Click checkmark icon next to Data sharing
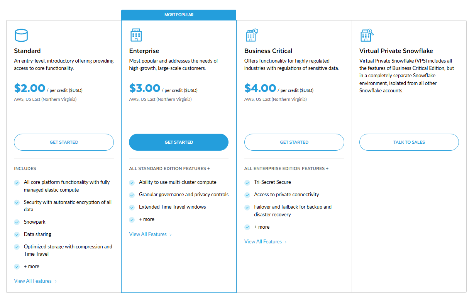The width and height of the screenshot is (474, 299). (17, 234)
